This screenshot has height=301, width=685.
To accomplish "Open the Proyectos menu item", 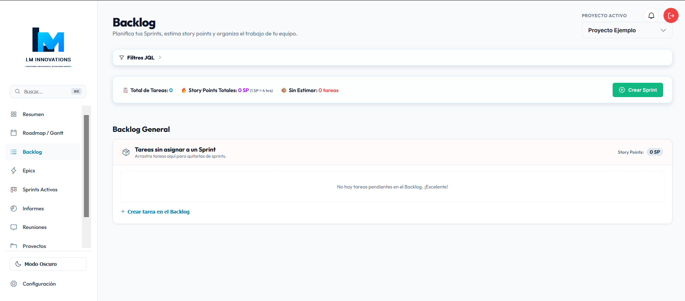I will coord(43,244).
